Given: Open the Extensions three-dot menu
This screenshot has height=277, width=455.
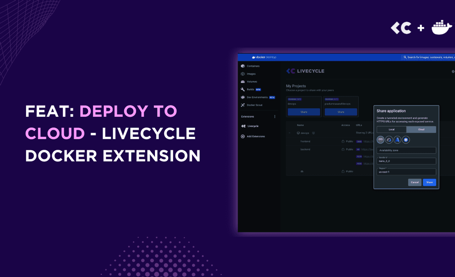Looking at the screenshot, I should 274,116.
